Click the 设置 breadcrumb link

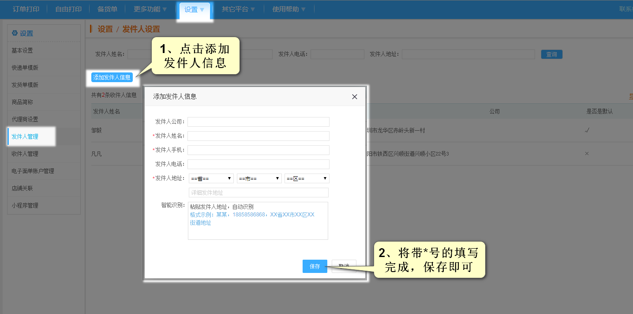[x=105, y=29]
